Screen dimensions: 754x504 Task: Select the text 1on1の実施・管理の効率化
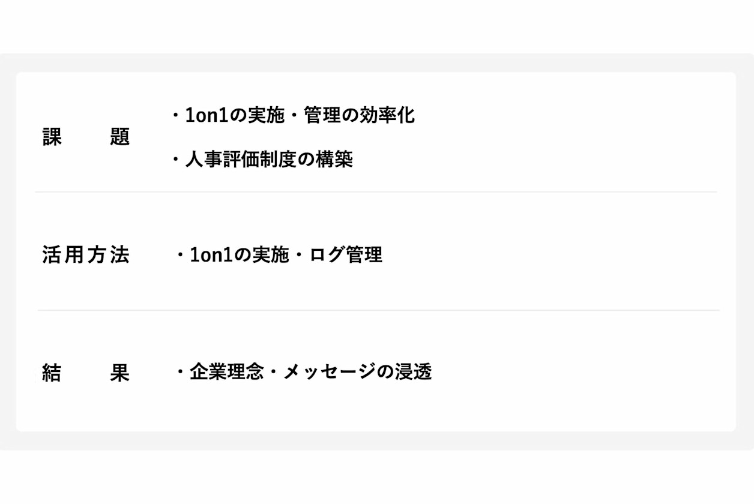pos(300,115)
